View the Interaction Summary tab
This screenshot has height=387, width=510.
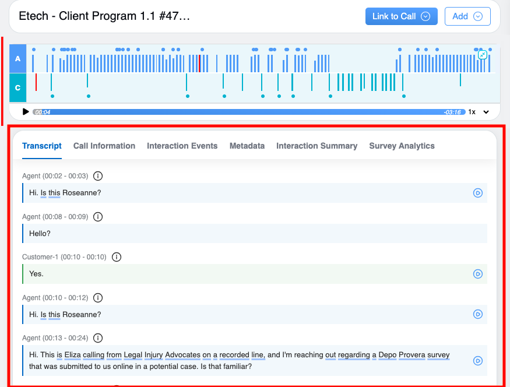[316, 146]
